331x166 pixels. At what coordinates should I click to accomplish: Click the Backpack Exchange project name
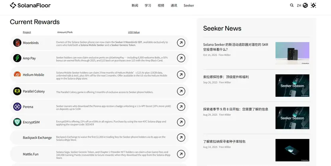point(38,138)
